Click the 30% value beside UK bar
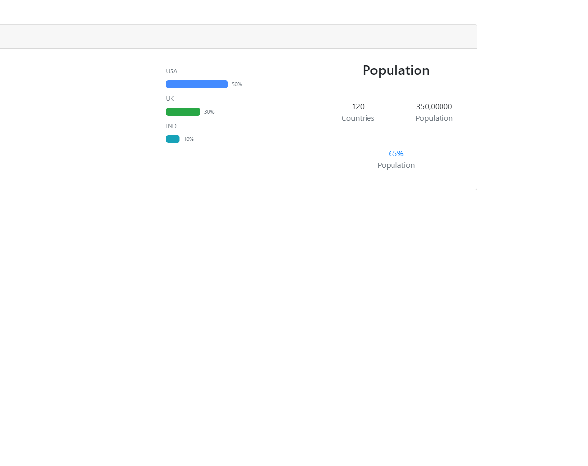 coord(209,112)
